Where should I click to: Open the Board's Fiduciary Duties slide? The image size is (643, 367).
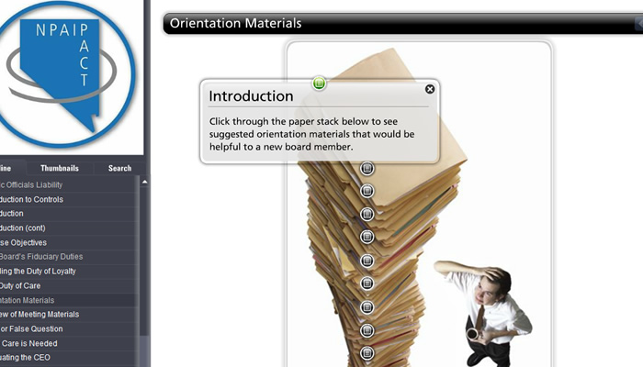(x=69, y=257)
